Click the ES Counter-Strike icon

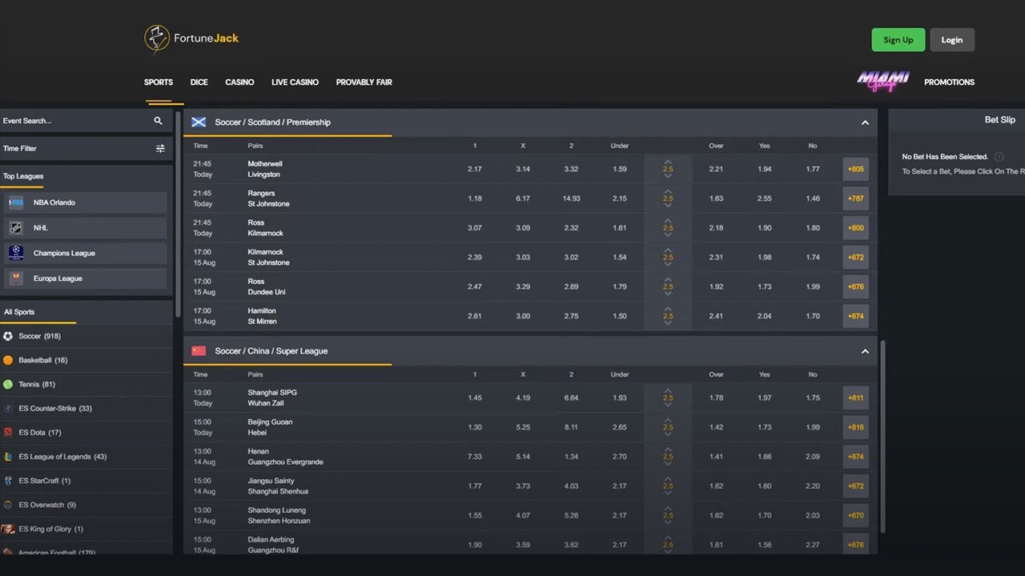point(8,408)
